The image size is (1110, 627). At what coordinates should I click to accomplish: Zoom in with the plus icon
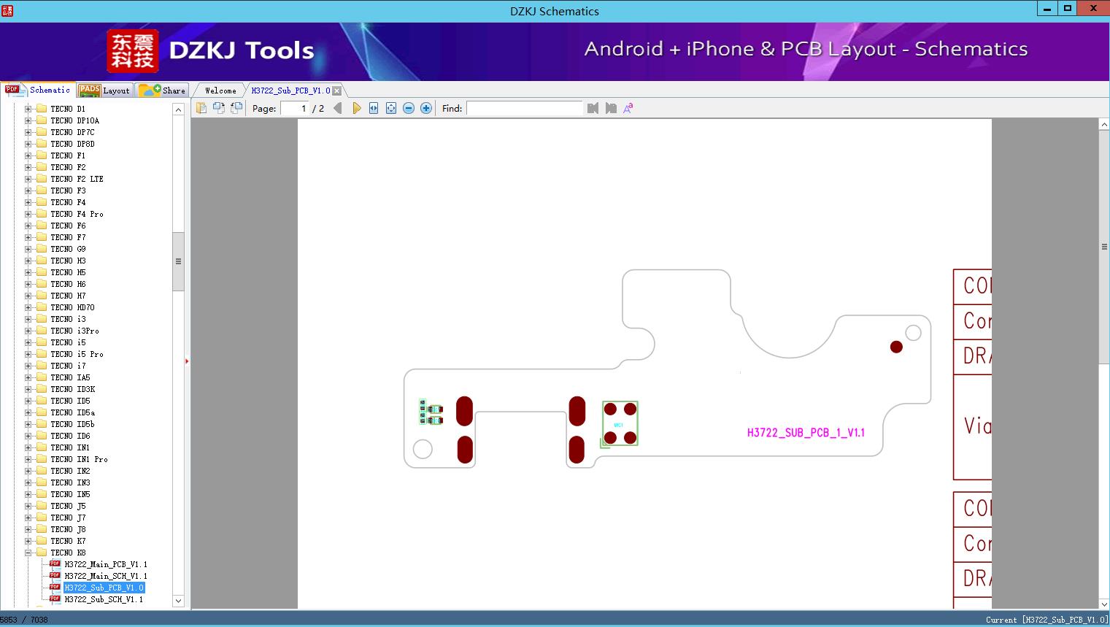click(426, 108)
